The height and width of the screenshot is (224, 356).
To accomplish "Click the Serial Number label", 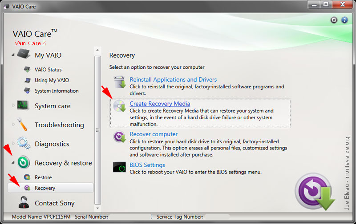I will [91, 217].
